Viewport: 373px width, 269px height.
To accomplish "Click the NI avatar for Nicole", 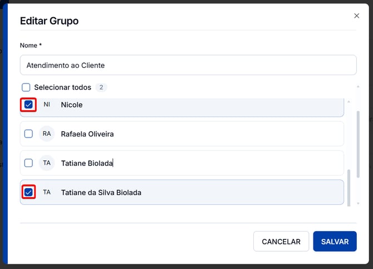I will [x=47, y=104].
